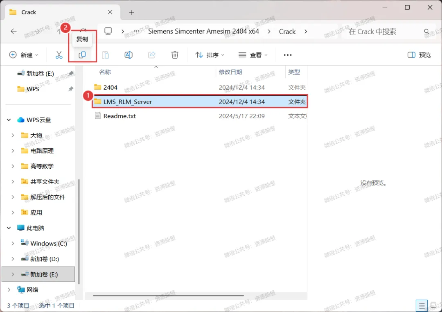Click chevron after Crack in address bar
This screenshot has height=312, width=442.
306,31
